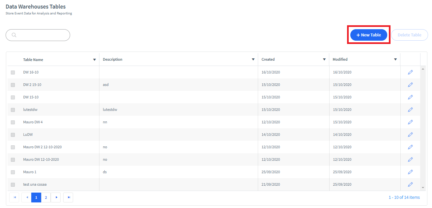Open edit pencil for Mauro DW 2 12-10-2020
The height and width of the screenshot is (208, 432).
pos(410,147)
